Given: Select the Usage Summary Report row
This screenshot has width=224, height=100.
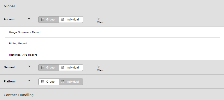Looking at the screenshot, I should click(x=113, y=32).
